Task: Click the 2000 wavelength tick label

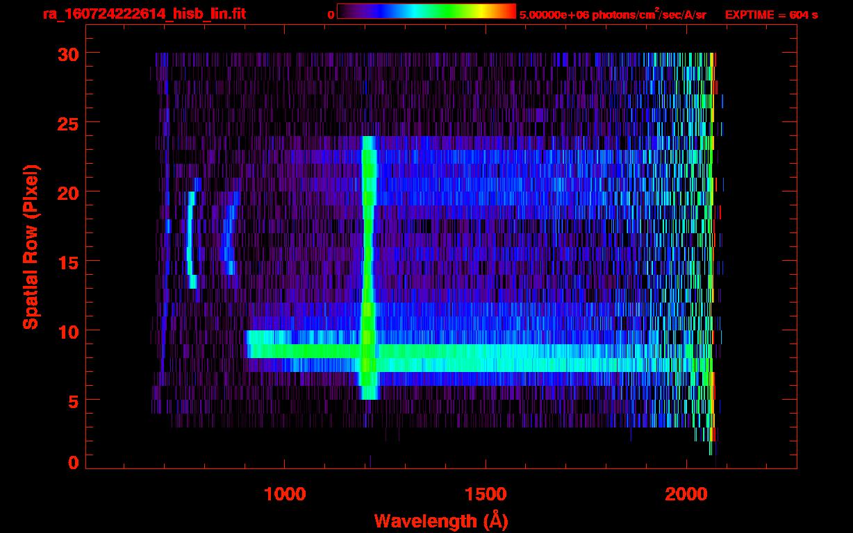Action: tap(685, 494)
